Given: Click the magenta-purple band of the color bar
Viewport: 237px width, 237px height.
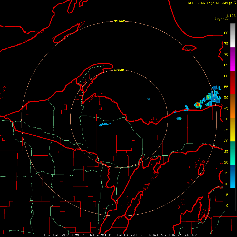Looking at the screenshot, I should [x=233, y=59].
